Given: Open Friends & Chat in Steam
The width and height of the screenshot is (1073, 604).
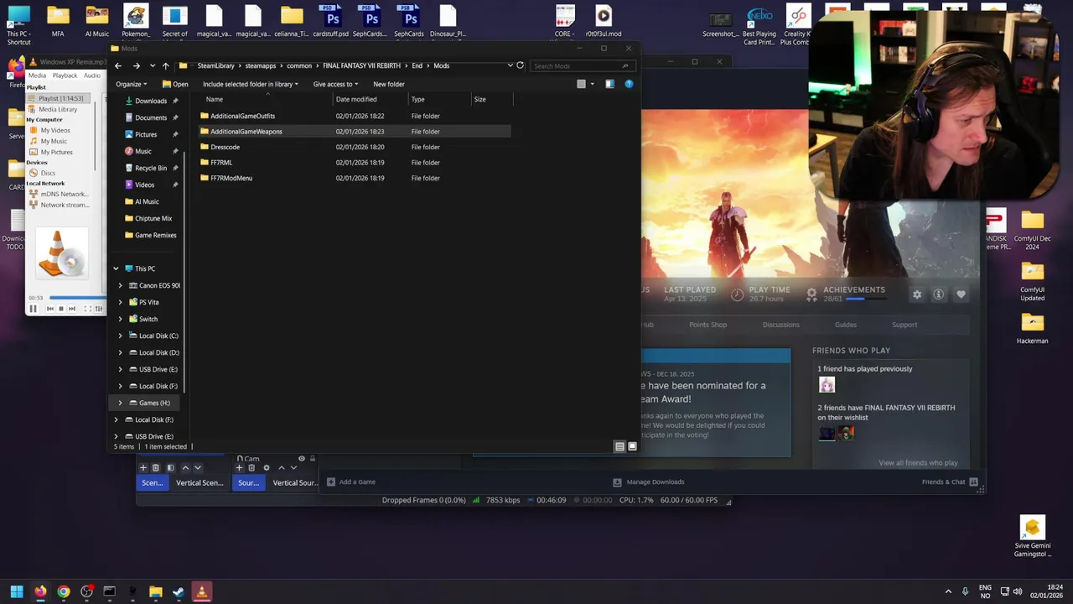Looking at the screenshot, I should coord(950,482).
